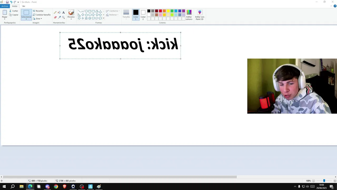The height and width of the screenshot is (190, 337).
Task: Select the Rectangle shape in Formas
Action: [x=90, y=11]
